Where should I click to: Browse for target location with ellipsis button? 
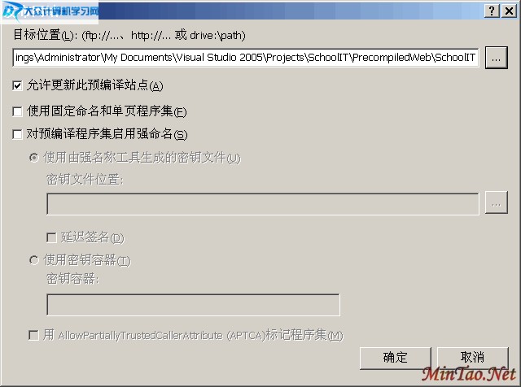(x=497, y=58)
